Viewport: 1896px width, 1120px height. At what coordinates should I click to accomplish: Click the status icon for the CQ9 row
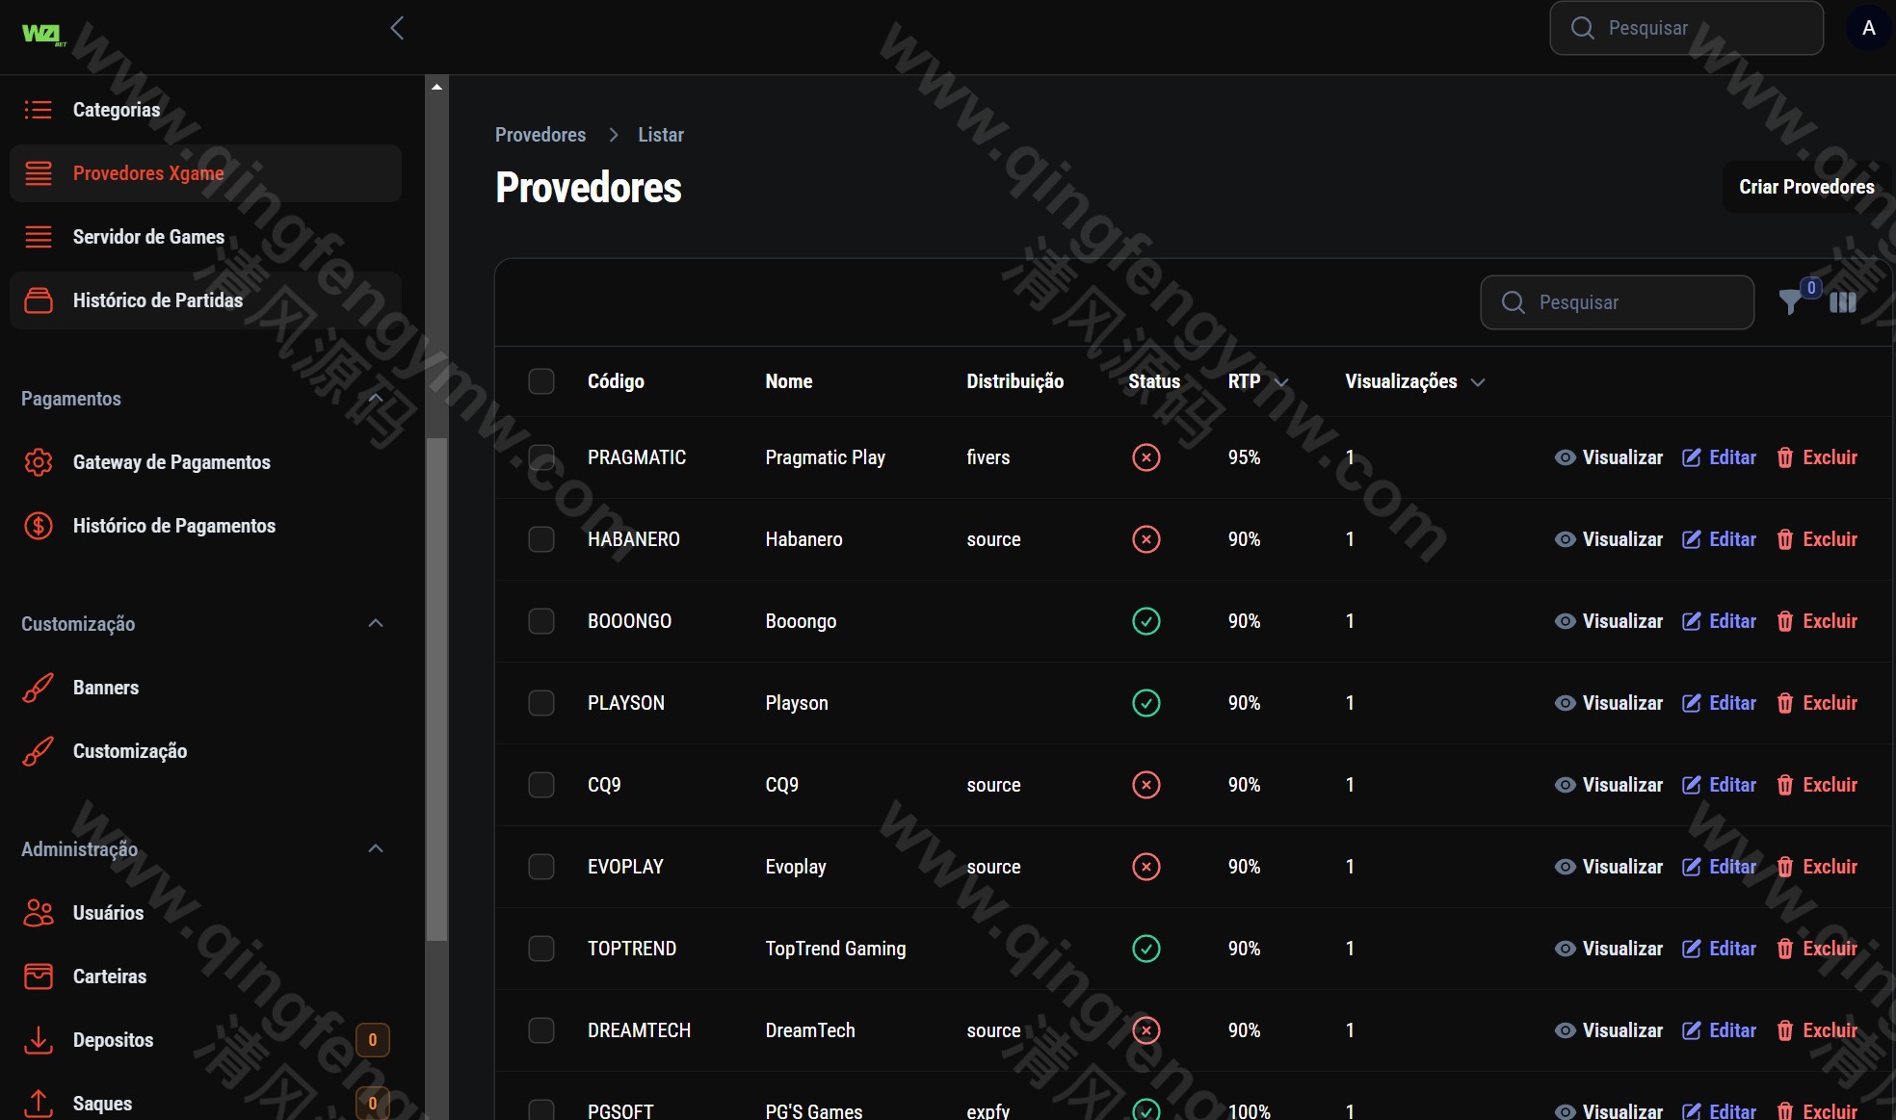tap(1145, 785)
